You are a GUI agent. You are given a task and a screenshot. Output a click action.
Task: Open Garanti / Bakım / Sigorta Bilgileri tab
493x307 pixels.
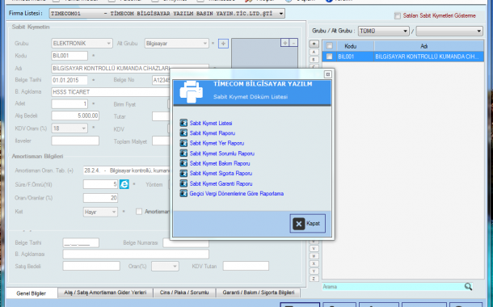[258, 292]
